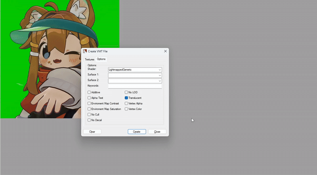Expand the Surface 2 dropdown
This screenshot has width=317, height=175.
click(x=135, y=81)
